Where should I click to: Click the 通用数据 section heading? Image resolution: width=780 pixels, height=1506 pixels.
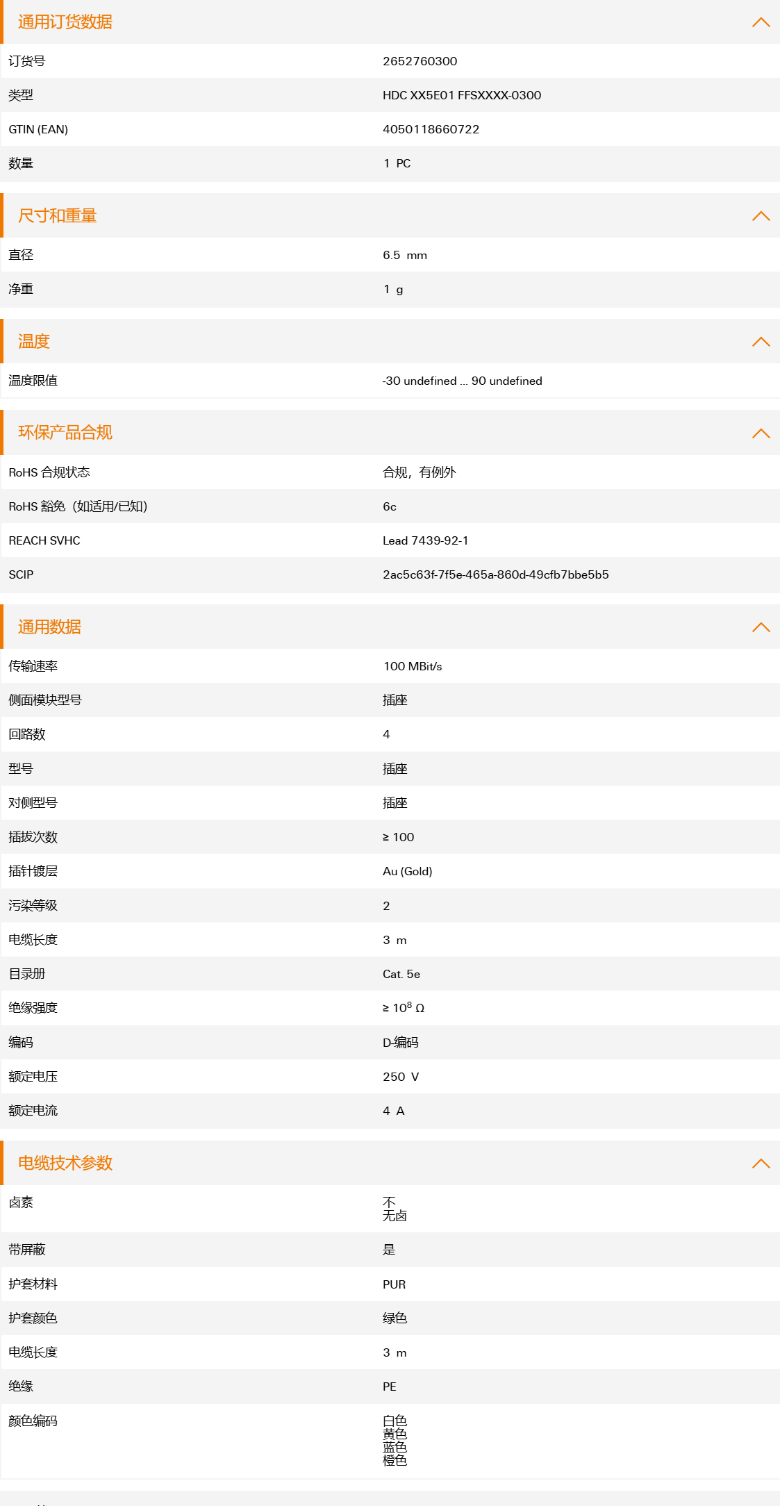[49, 627]
